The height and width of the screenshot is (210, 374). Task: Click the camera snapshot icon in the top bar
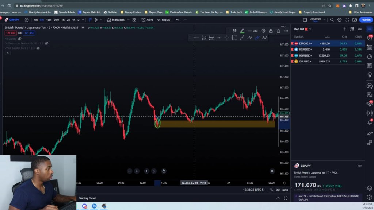tap(355, 20)
